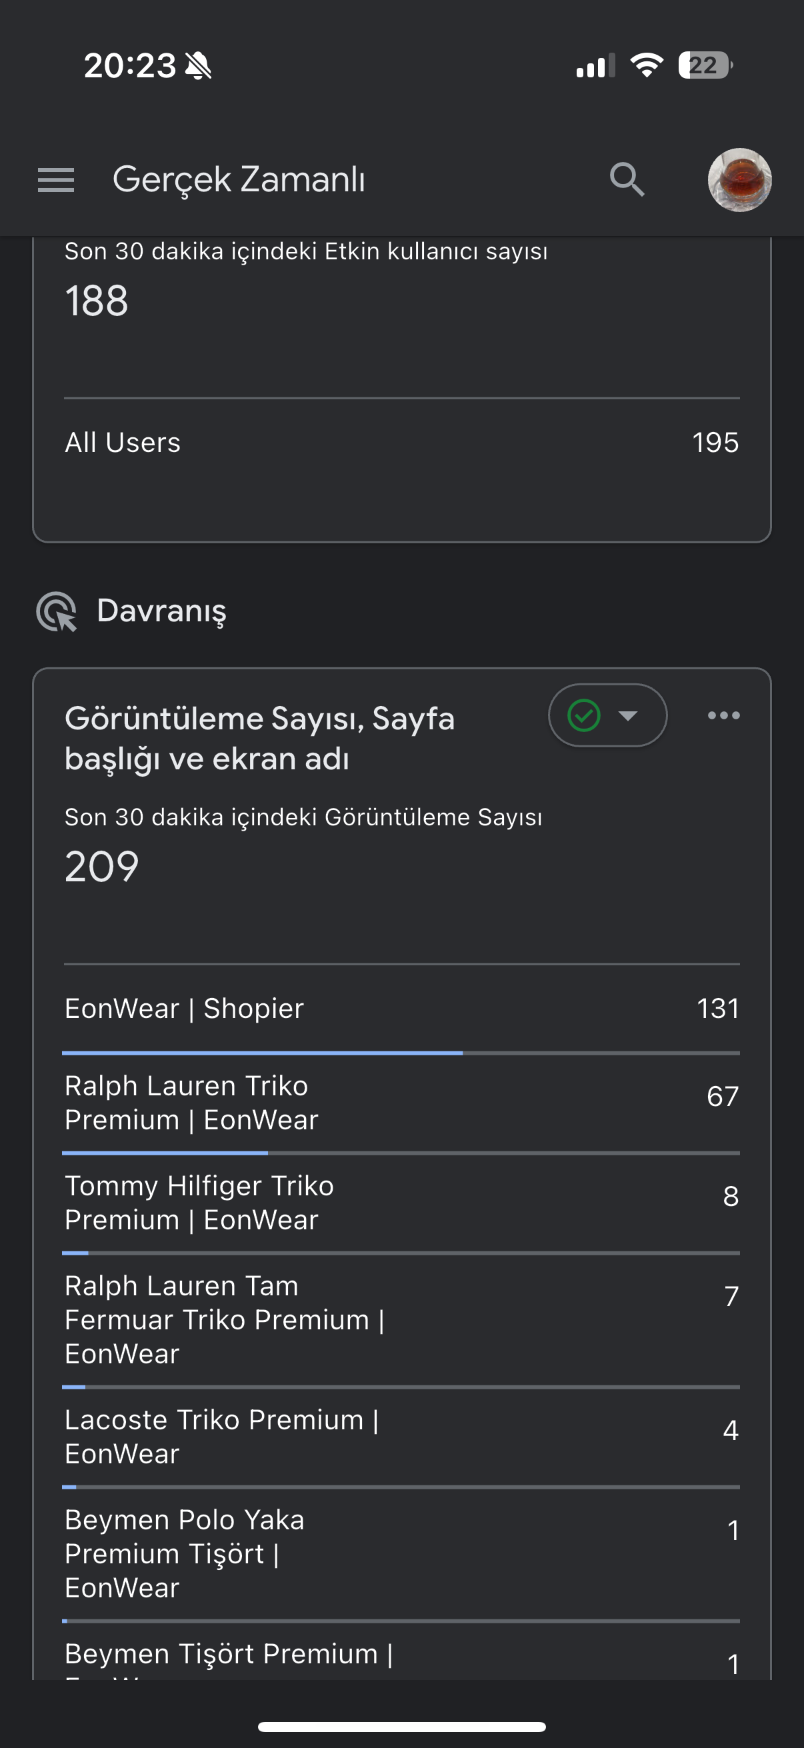Screen dimensions: 804x1748
Task: Select Lacoste Triko Premium row
Action: (401, 1437)
